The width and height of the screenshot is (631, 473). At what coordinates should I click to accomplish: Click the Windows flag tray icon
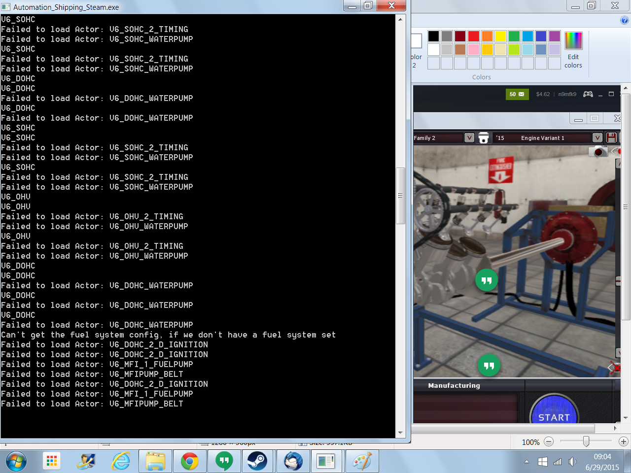(x=542, y=462)
